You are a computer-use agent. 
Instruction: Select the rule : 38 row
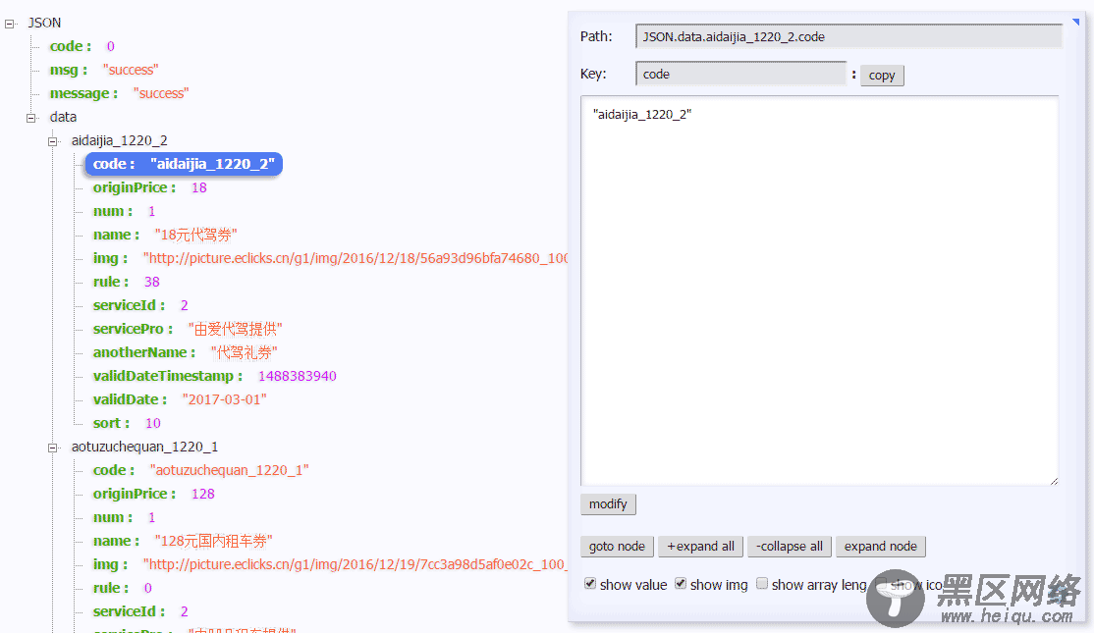(127, 282)
